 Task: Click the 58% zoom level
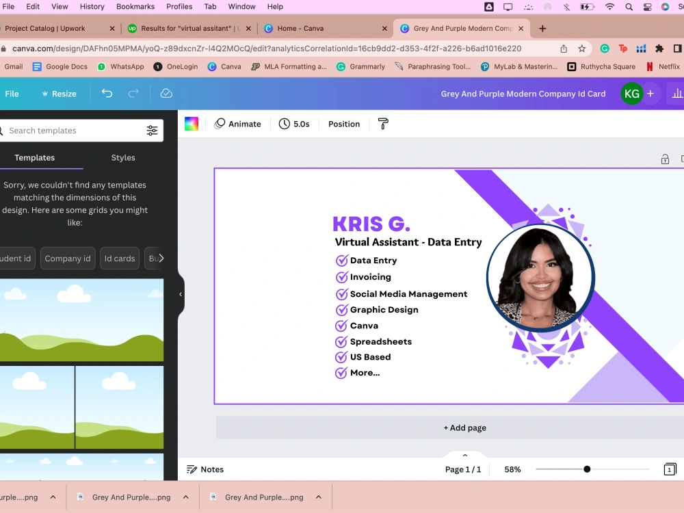pos(512,469)
